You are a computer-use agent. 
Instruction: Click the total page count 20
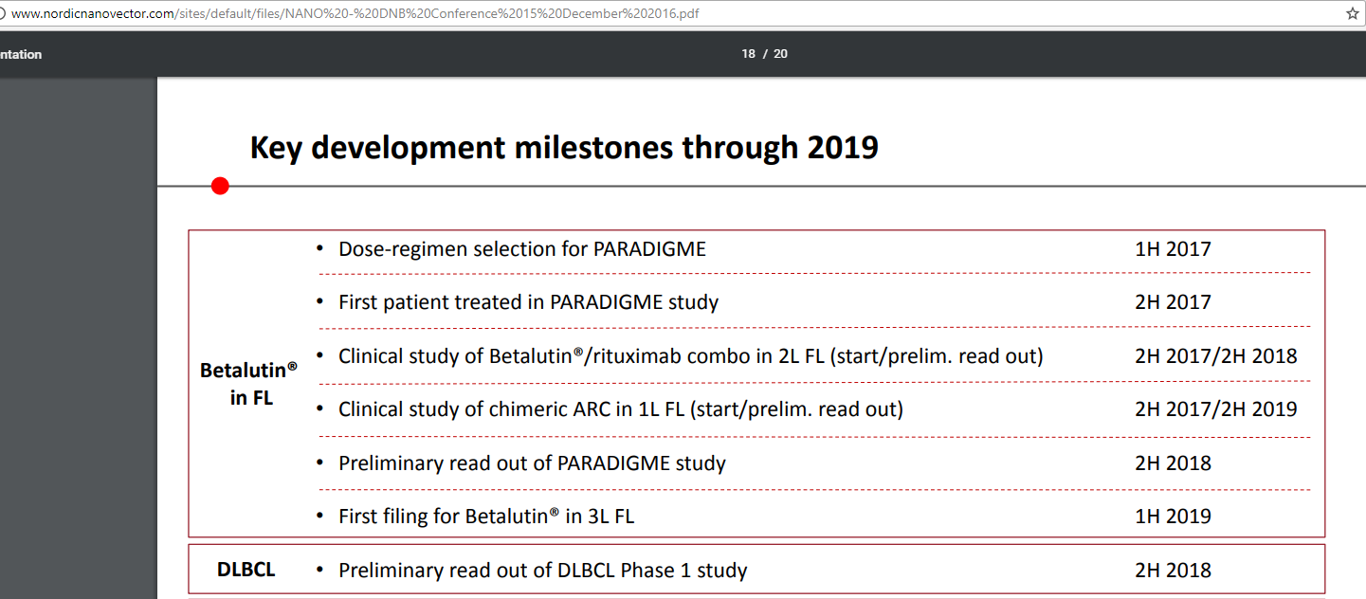coord(781,54)
